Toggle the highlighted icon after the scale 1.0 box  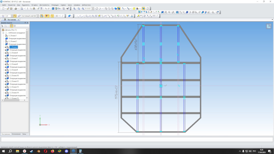(15, 16)
